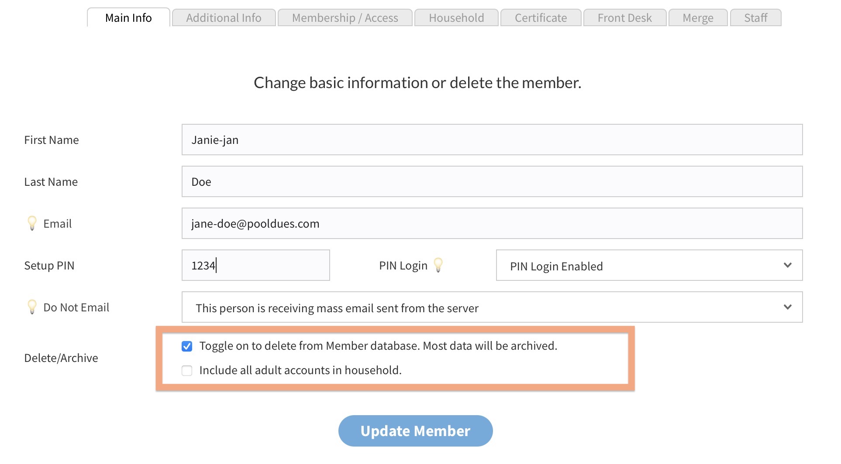Screen dimensions: 841x464
Task: Open the PIN Login Enabled dropdown
Action: tap(649, 266)
